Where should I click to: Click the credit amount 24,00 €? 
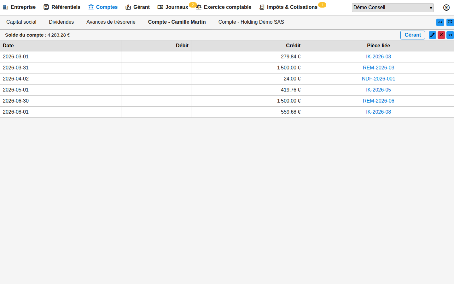click(292, 79)
